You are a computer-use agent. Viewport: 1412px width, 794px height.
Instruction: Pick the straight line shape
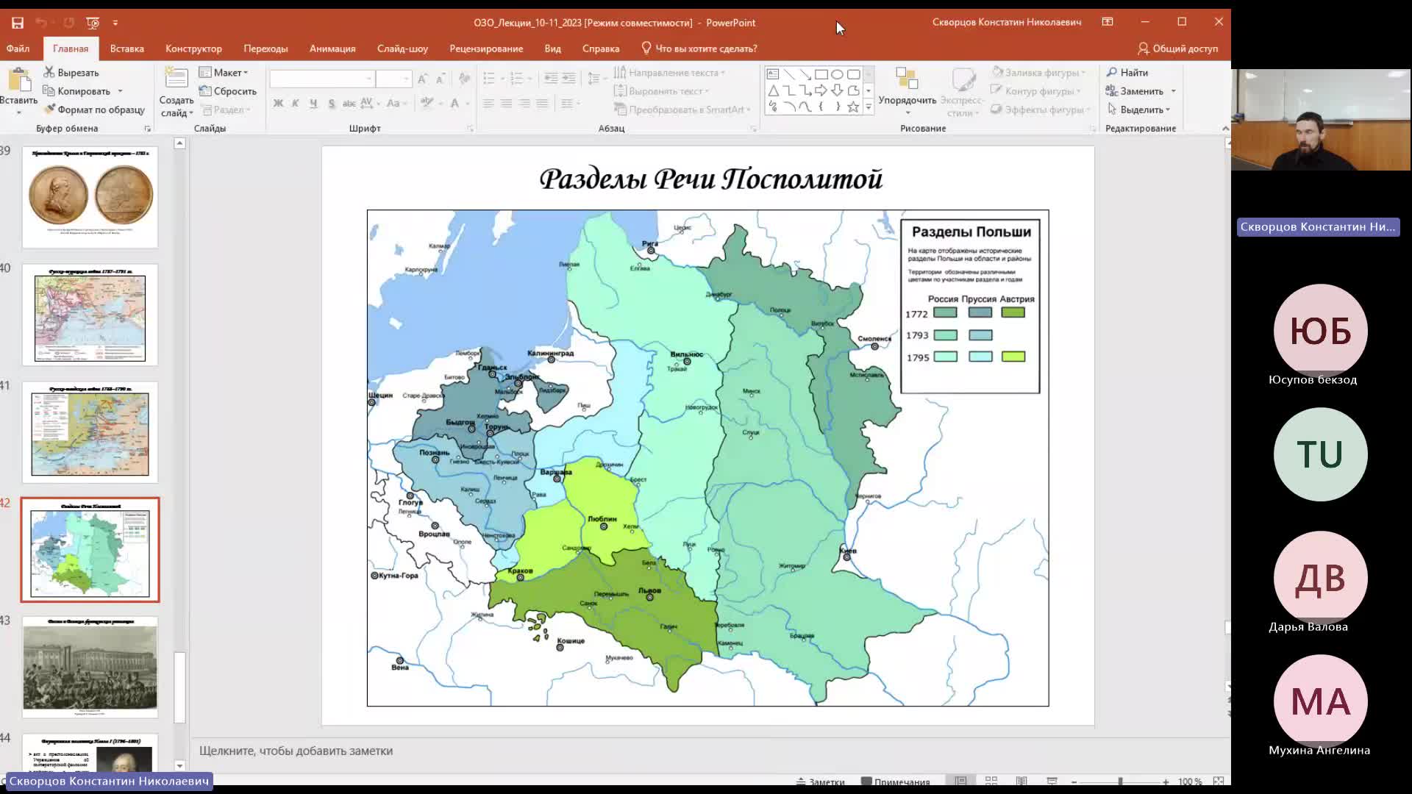pyautogui.click(x=789, y=74)
